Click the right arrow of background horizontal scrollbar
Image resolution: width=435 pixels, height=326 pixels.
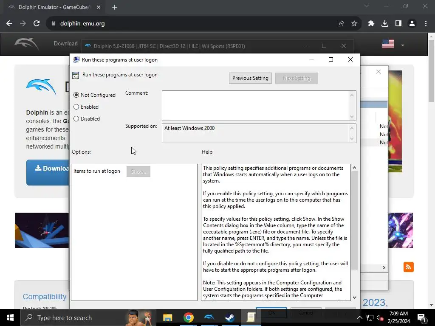[384, 267]
